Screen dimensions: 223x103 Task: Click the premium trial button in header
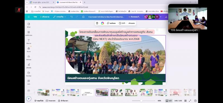pos(134,17)
